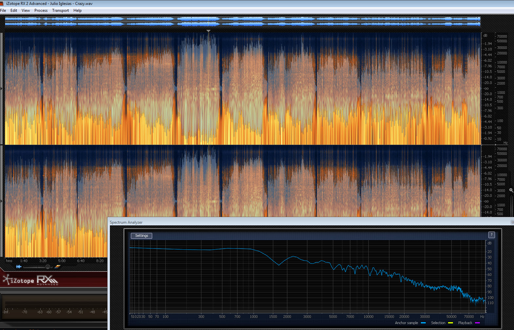Click the blue waveform view icon
Image resolution: width=514 pixels, height=330 pixels.
(x=19, y=267)
